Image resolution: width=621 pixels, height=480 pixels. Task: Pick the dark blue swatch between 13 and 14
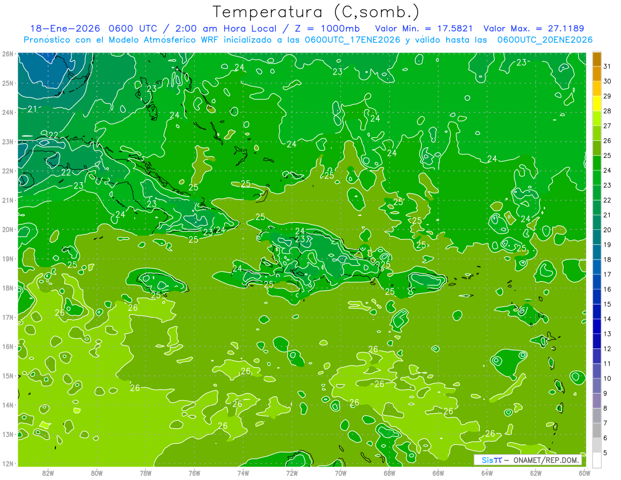pos(597,326)
